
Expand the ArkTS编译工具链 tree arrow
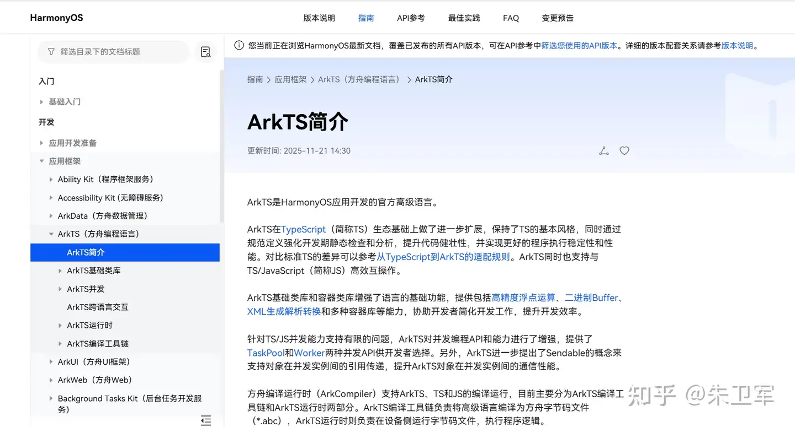tap(60, 344)
